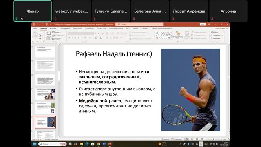Select Жанар participant tile
The width and height of the screenshot is (261, 147).
[x=33, y=11]
